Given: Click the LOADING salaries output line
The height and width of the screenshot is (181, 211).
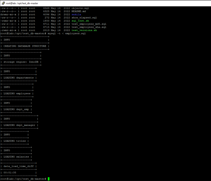Looking at the screenshot, I should pos(16,157).
